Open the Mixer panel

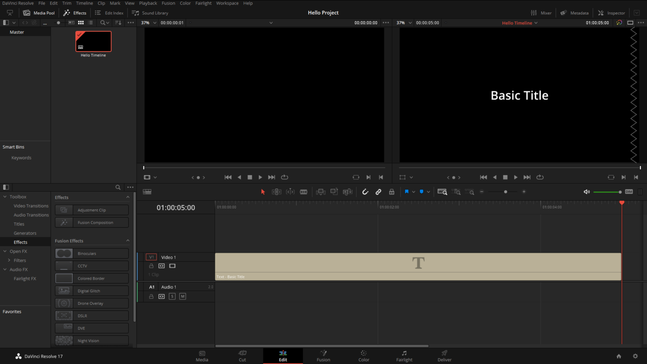[541, 12]
